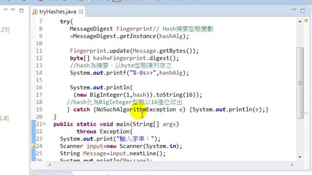Click the warning marker on line 24
Image resolution: width=312 pixels, height=175 pixels.
tap(34, 146)
